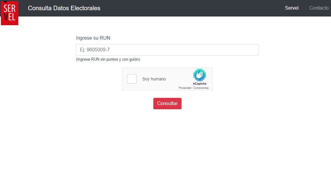Click the hCaptcha hand logo
This screenshot has width=331, height=184.
(200, 75)
